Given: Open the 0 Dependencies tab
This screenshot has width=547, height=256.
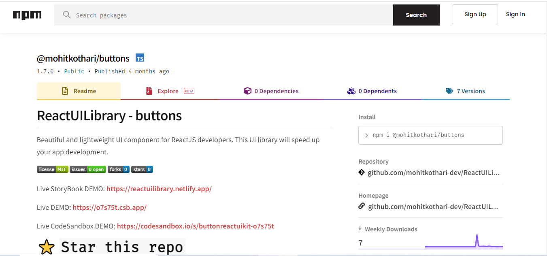Looking at the screenshot, I should click(x=271, y=91).
